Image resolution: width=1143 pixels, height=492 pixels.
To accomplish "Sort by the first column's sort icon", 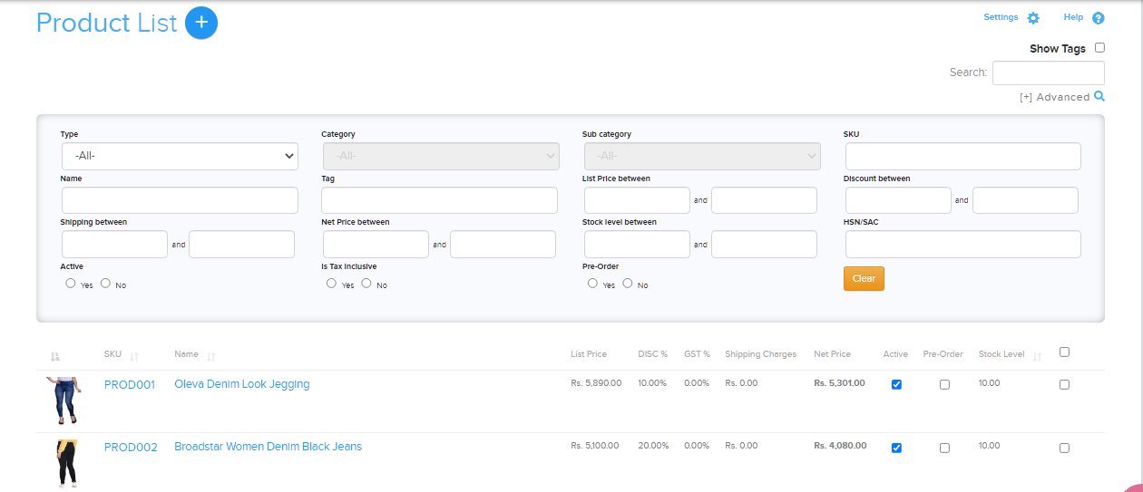I will 54,357.
